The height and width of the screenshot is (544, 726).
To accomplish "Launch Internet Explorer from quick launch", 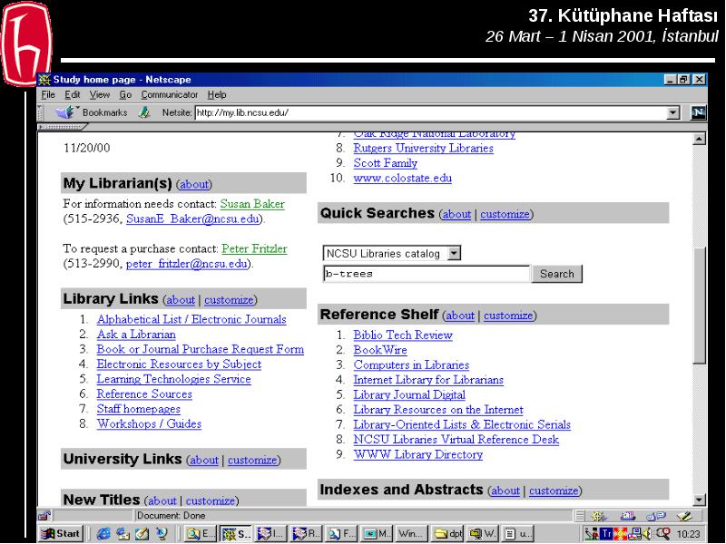I will tap(103, 533).
